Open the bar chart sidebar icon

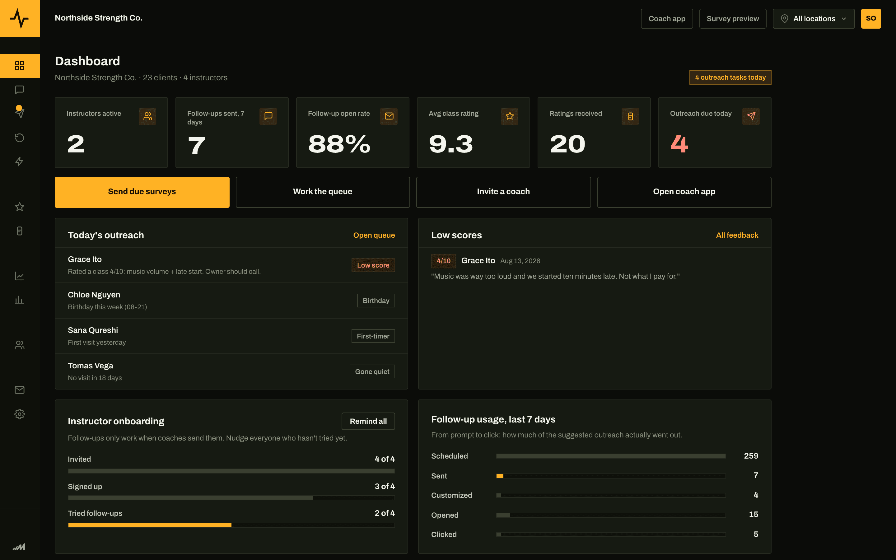[x=20, y=300]
